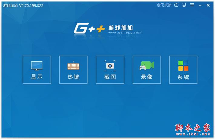Open the 系统 system settings tile
Screen dimensions: 215x139
(183, 69)
